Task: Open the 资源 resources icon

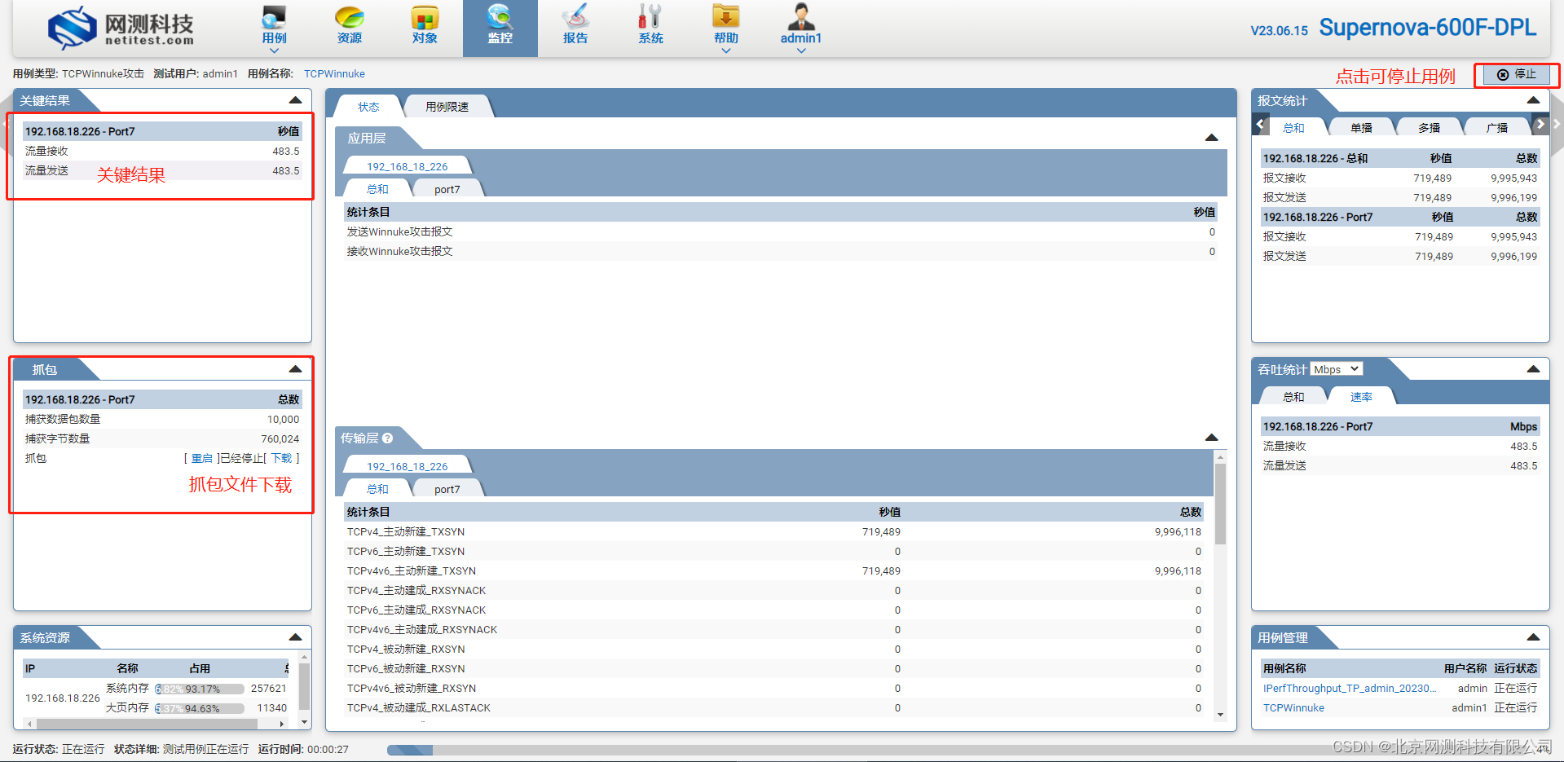Action: click(350, 18)
